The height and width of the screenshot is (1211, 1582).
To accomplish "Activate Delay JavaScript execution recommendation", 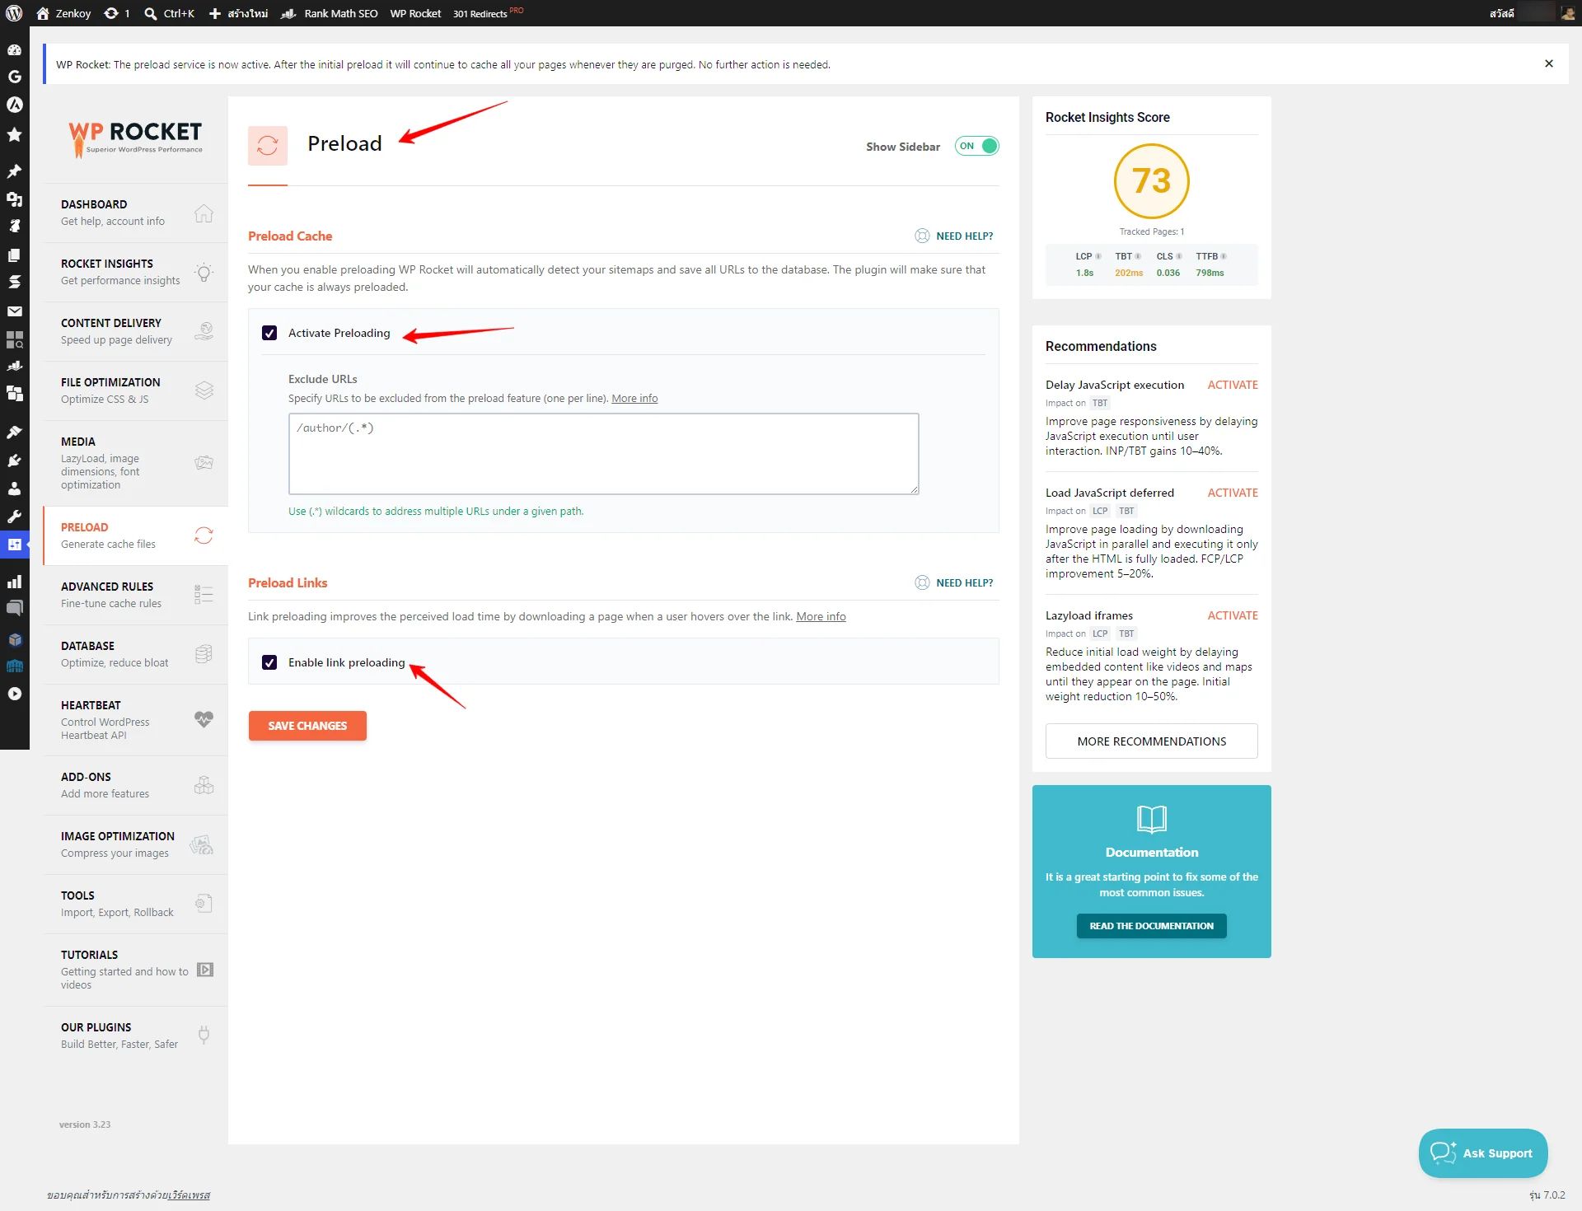I will pos(1233,385).
